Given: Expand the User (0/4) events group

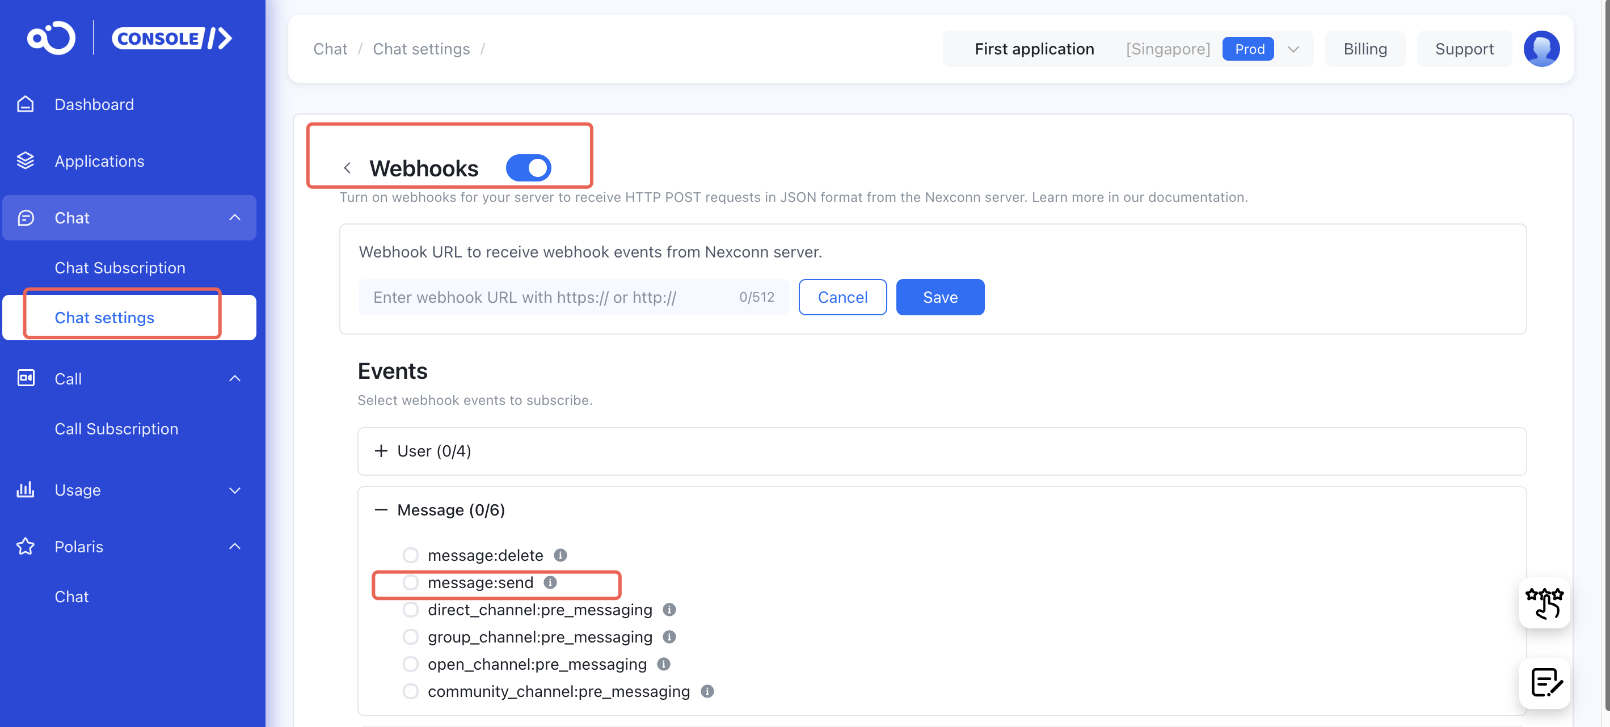Looking at the screenshot, I should coord(381,451).
